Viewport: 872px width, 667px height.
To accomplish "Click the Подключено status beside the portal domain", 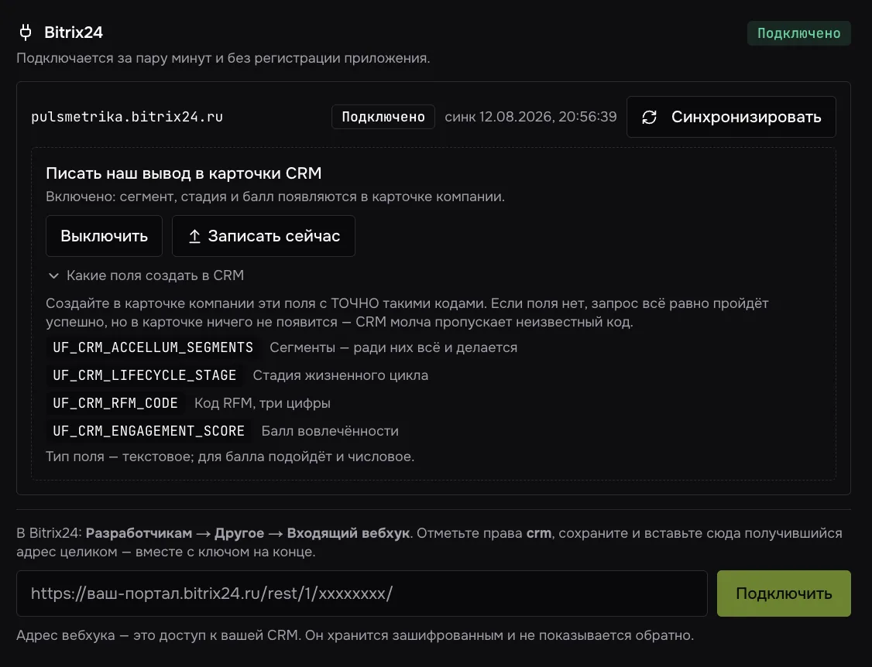I will coord(383,117).
